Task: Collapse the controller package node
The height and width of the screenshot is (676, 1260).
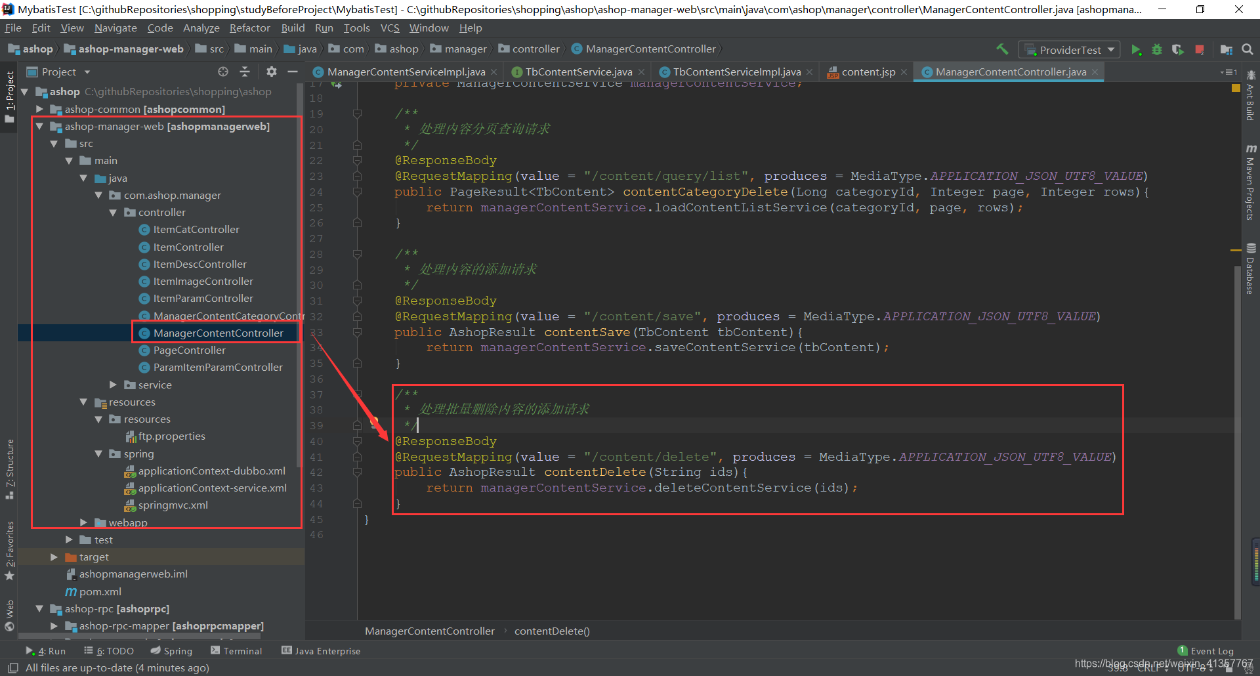Action: tap(113, 213)
